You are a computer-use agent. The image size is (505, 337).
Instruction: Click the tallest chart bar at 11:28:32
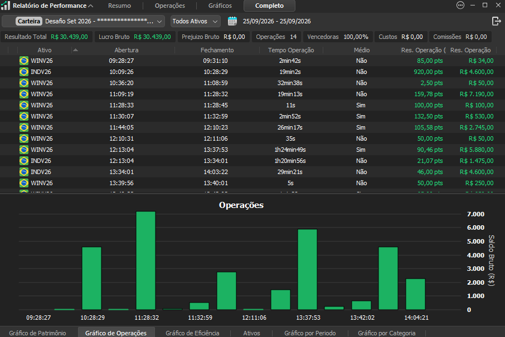(x=146, y=260)
